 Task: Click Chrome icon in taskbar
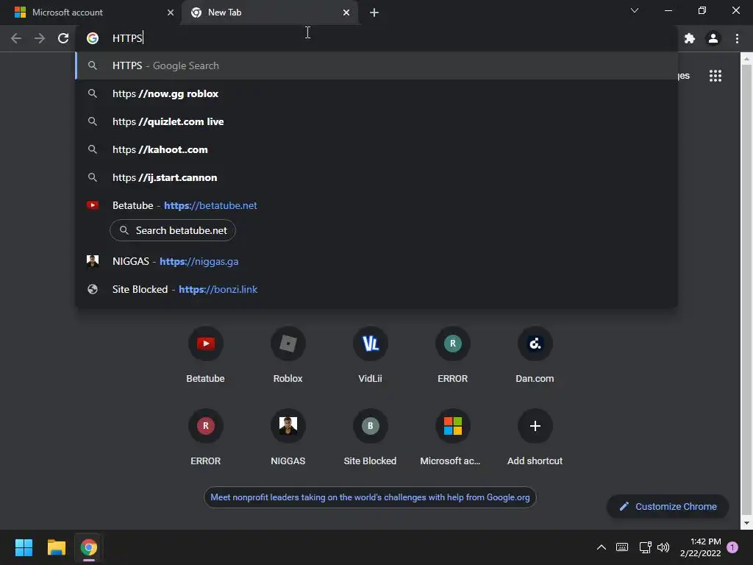[89, 547]
